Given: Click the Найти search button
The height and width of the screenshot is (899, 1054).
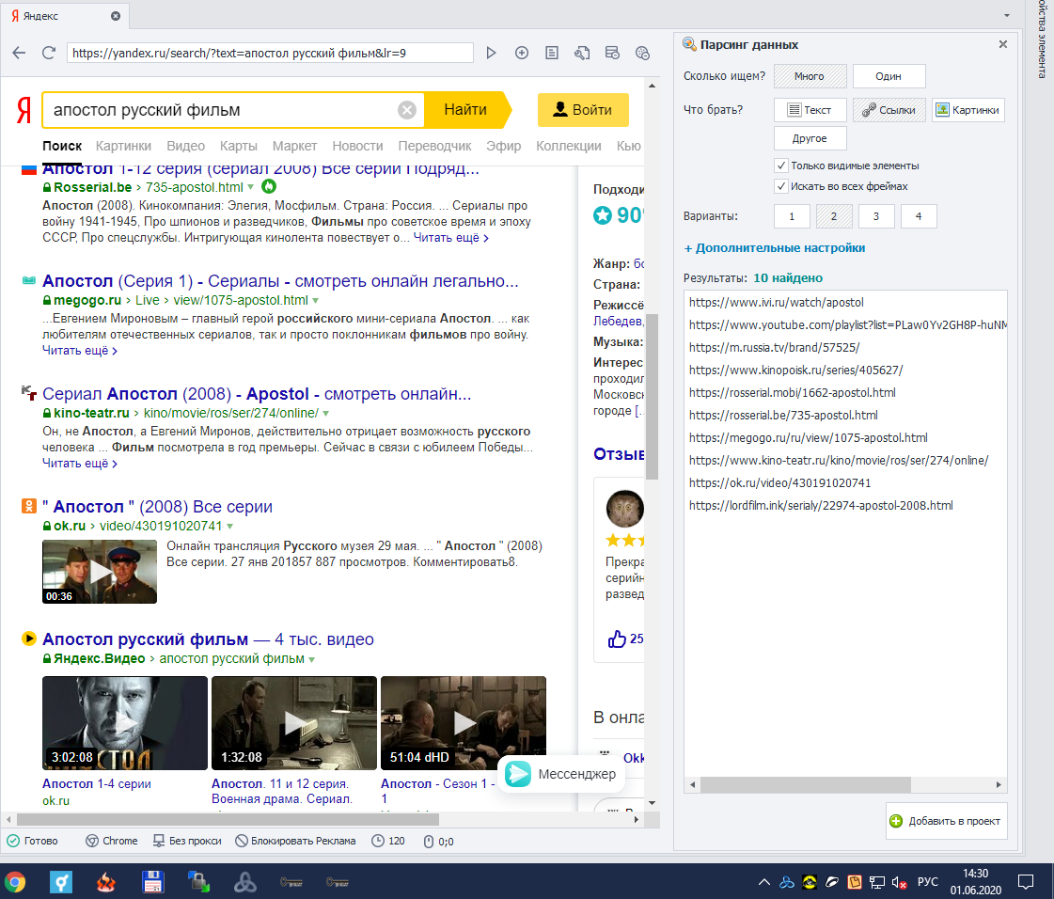Looking at the screenshot, I should click(x=468, y=110).
